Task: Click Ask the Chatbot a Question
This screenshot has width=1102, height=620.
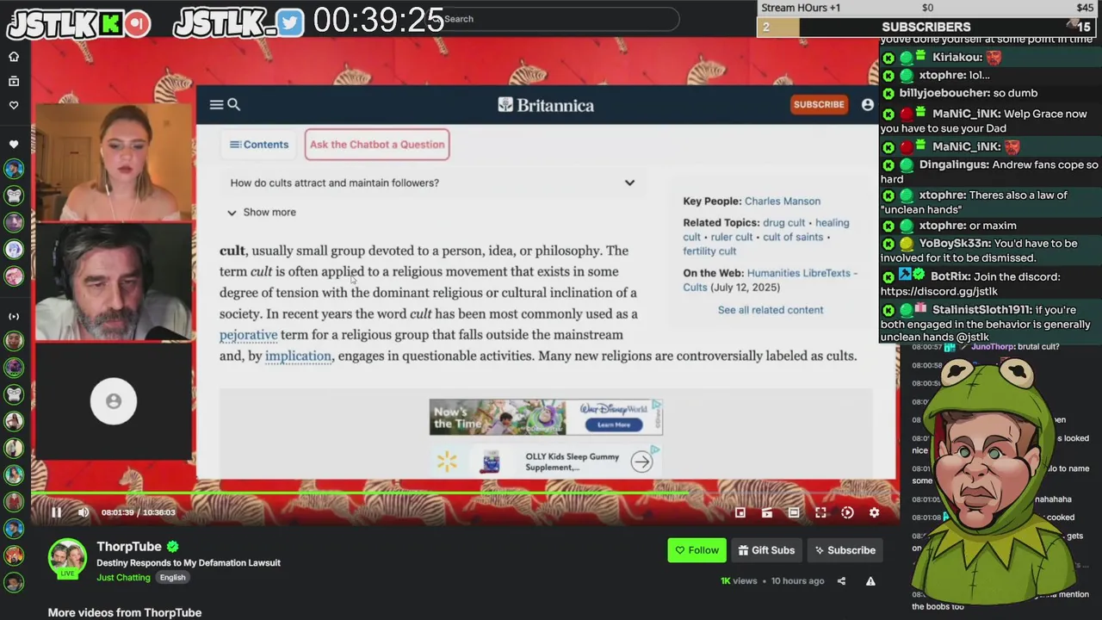Action: [377, 145]
